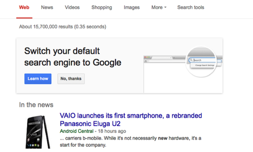Viewport: 253px width, 152px height.
Task: Click the Learn how button
Action: [x=38, y=79]
